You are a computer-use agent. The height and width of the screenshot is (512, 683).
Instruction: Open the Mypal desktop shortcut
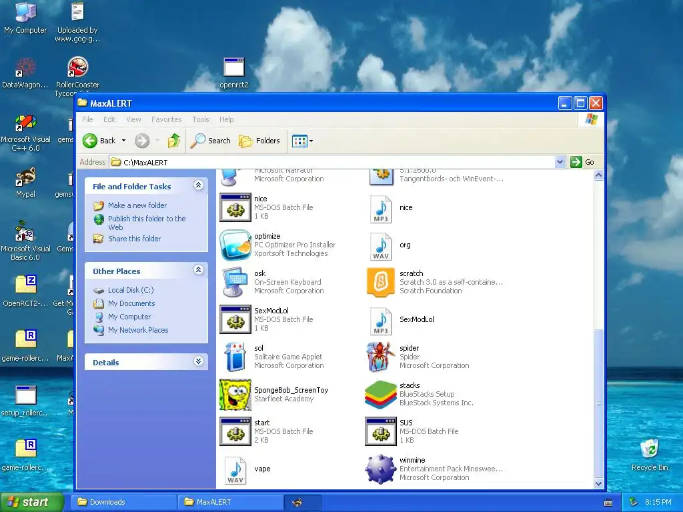click(25, 183)
